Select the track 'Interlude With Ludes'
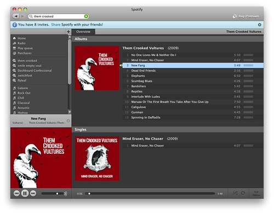The image size is (274, 213). pos(193,96)
